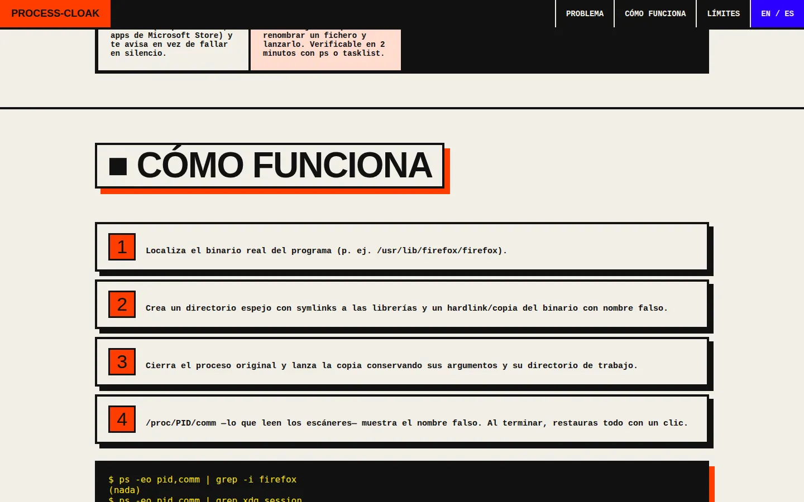Click the card text 'te avisa en vez de fallar'

click(169, 44)
